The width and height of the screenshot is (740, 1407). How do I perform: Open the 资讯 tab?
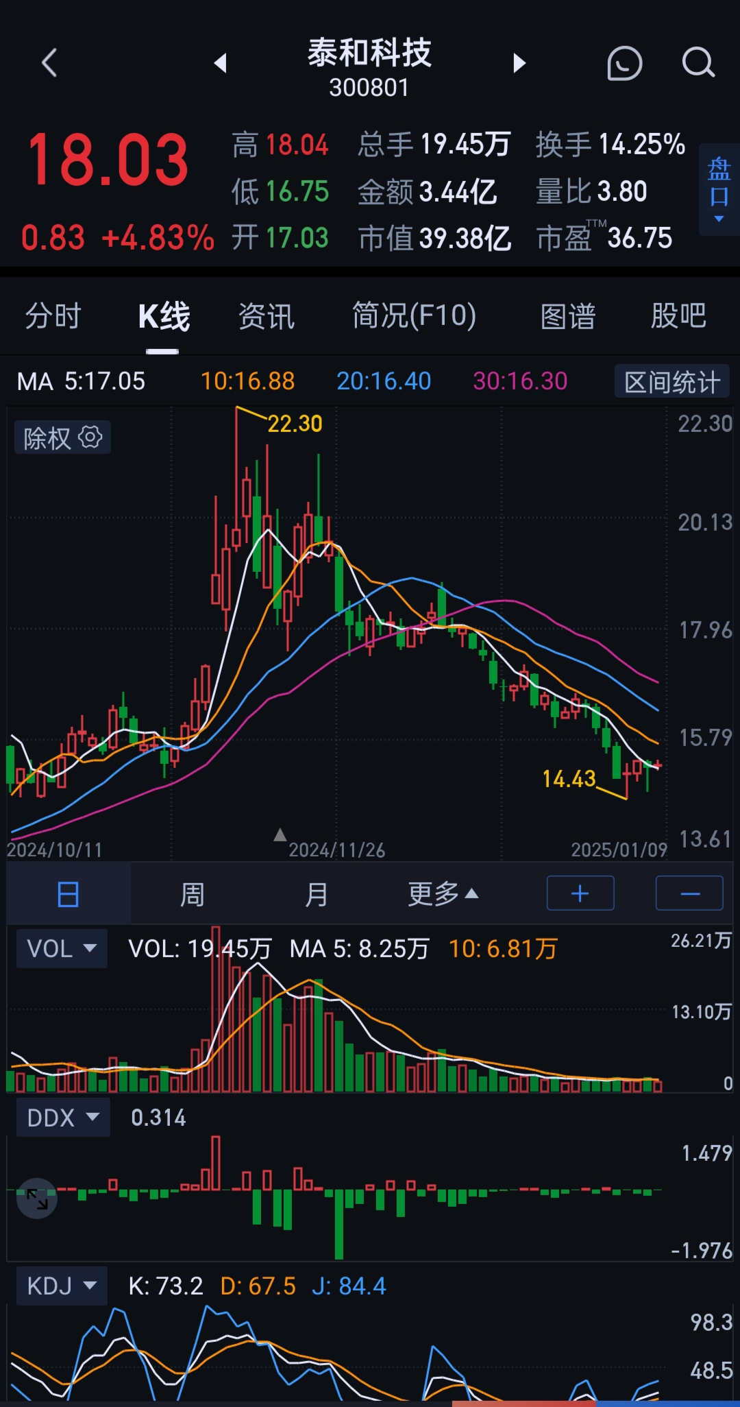[x=267, y=316]
